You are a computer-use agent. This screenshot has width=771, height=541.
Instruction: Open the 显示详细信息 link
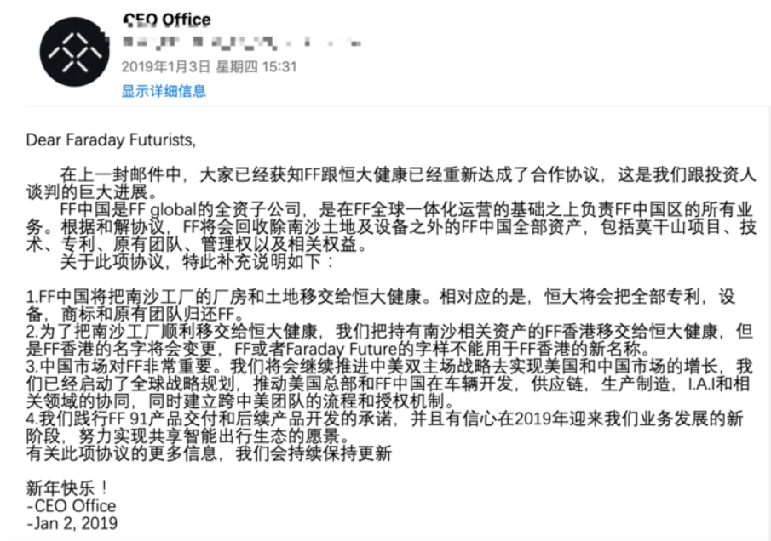click(164, 91)
